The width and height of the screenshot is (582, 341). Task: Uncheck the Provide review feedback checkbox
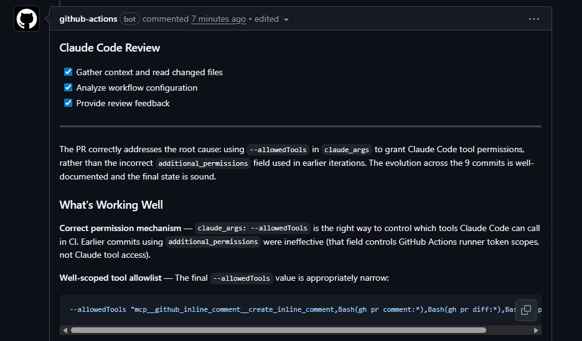pos(68,103)
